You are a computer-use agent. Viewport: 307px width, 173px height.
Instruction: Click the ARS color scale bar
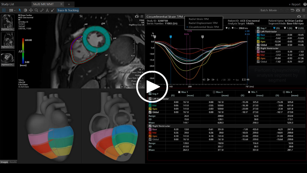pyautogui.click(x=23, y=51)
